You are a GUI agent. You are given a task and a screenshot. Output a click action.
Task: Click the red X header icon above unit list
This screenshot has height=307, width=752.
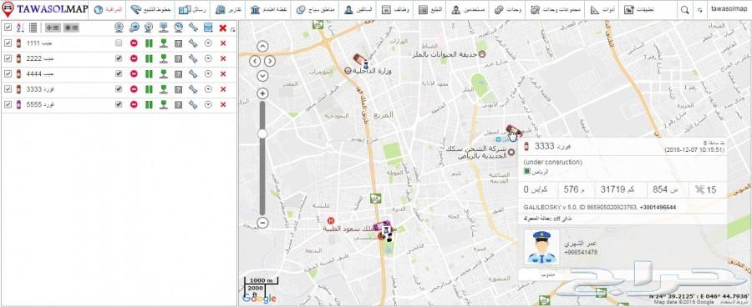pyautogui.click(x=222, y=28)
